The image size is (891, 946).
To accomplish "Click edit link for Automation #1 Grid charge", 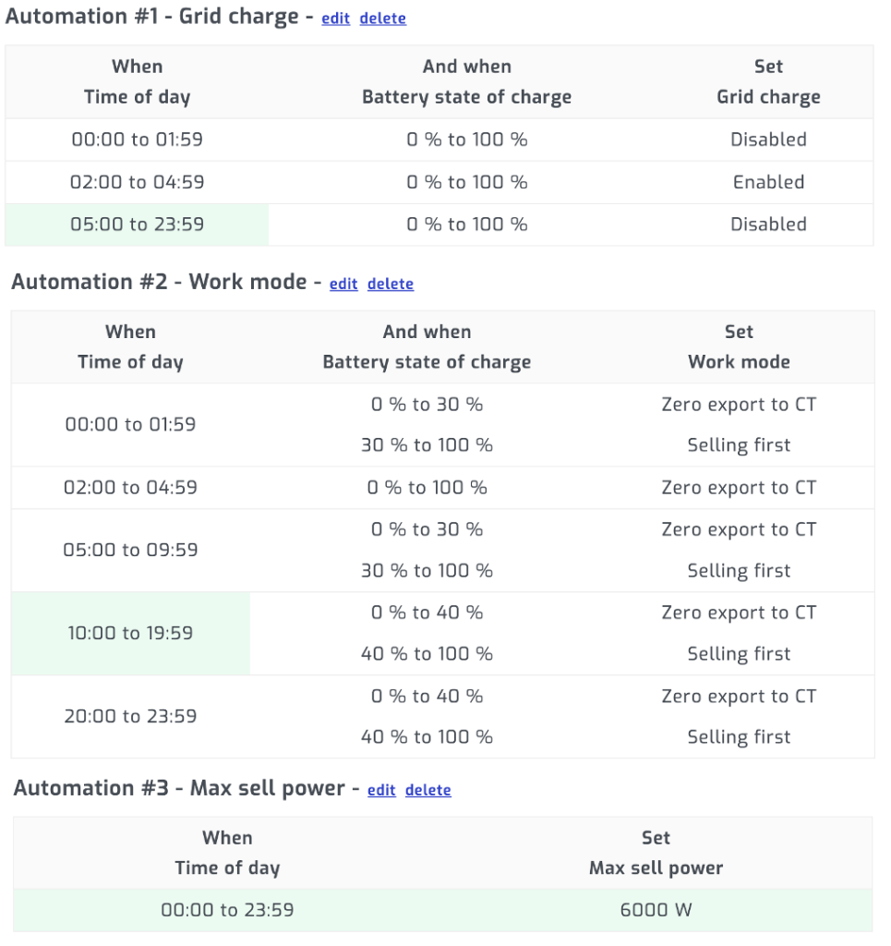I will coord(335,18).
